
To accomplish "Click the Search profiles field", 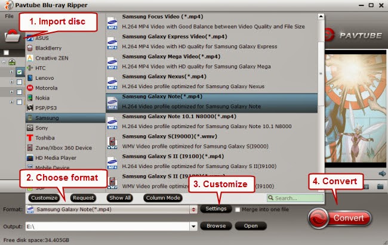I will [x=295, y=198].
